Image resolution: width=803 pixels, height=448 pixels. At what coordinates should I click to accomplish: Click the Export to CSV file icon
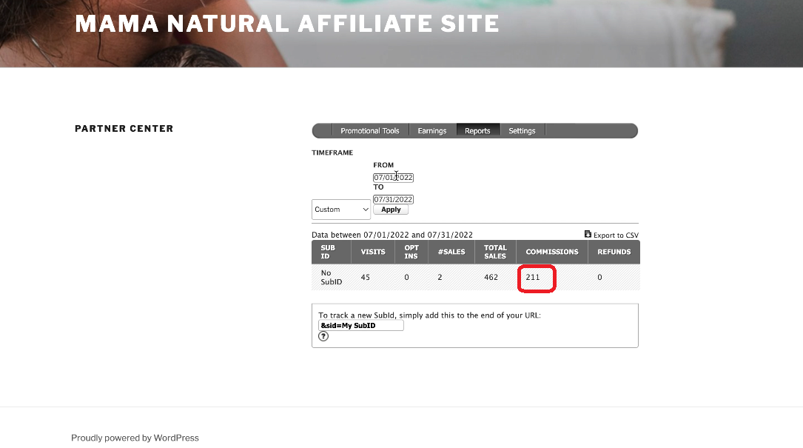coord(588,234)
